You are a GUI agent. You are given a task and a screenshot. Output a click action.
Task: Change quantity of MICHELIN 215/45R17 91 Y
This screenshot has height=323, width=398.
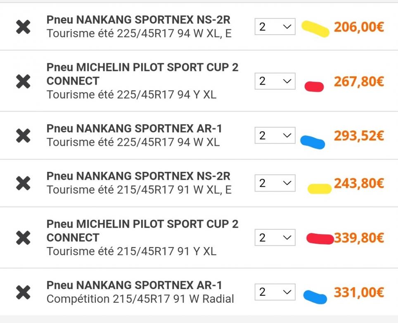coord(275,237)
